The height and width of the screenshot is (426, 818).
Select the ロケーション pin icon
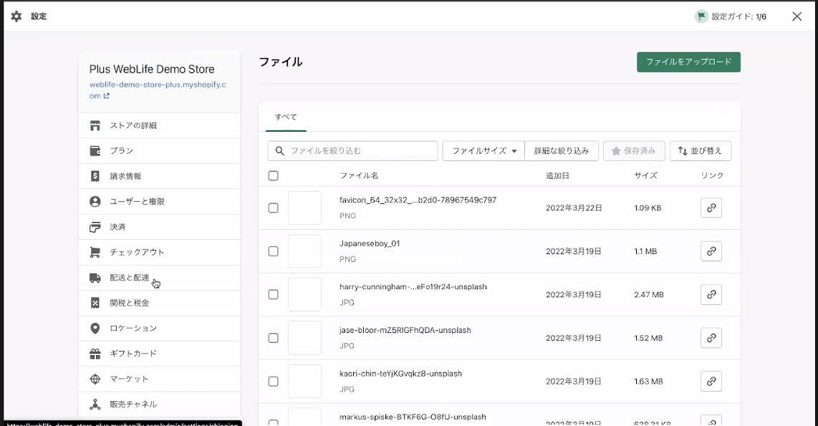coord(97,328)
